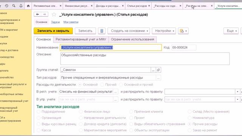Click the Код field 00-000024
Viewport: 242px width, 136px height.
[184, 48]
